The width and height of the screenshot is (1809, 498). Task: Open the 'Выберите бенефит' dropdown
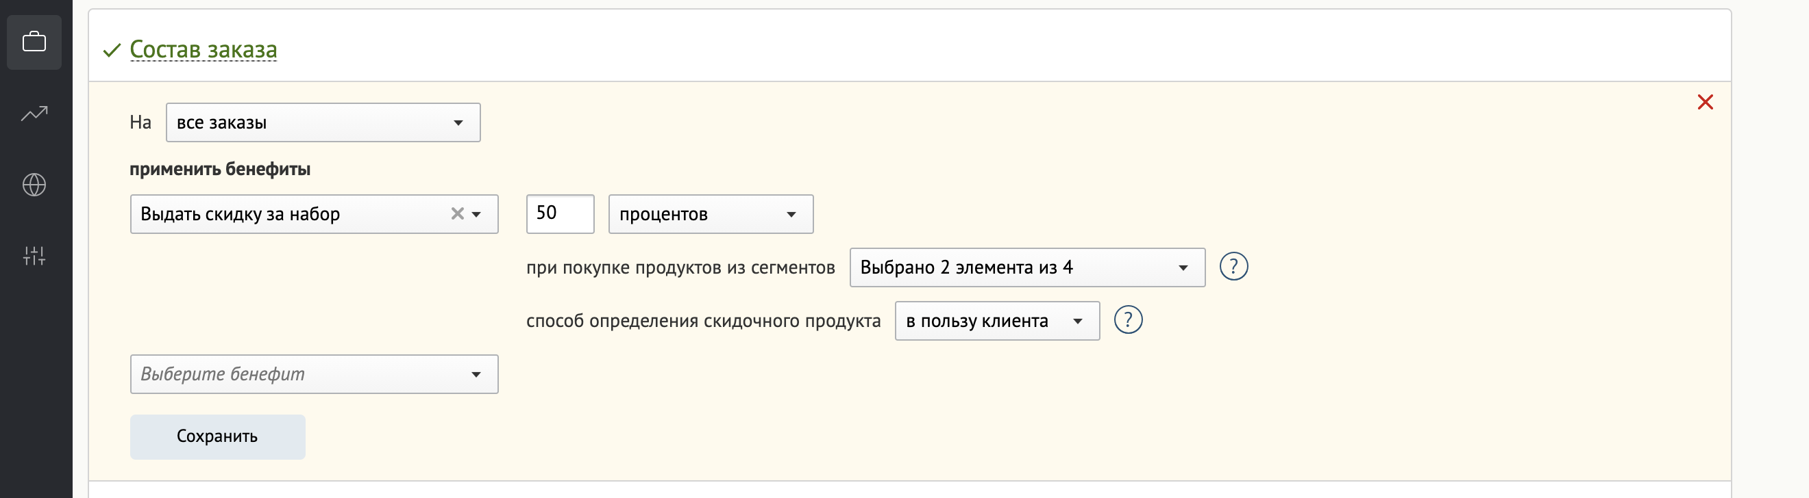tap(314, 374)
